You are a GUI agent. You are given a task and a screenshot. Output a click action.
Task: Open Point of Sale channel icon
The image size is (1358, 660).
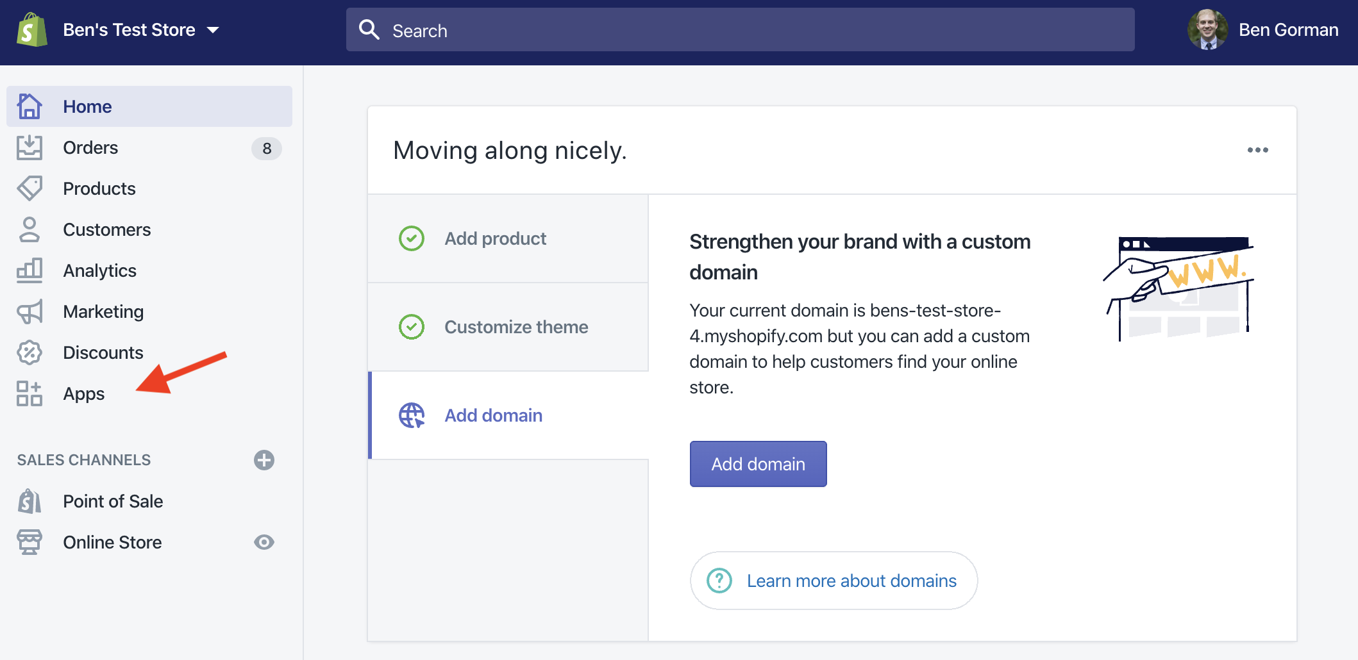29,501
